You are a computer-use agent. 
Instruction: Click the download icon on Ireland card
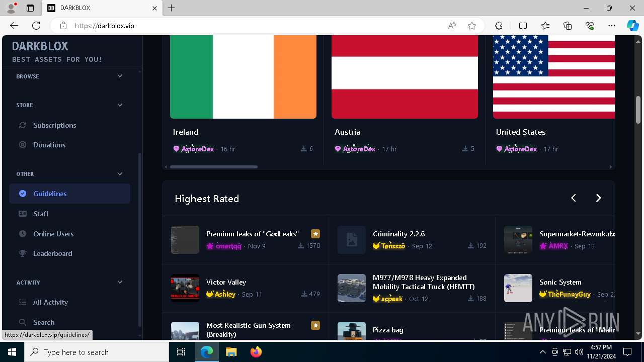(x=304, y=149)
